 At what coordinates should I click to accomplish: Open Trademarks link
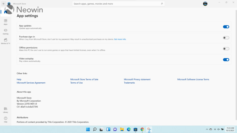pyautogui.click(x=129, y=83)
